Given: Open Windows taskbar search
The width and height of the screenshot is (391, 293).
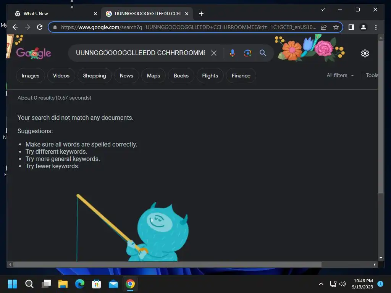Looking at the screenshot, I should (29, 284).
